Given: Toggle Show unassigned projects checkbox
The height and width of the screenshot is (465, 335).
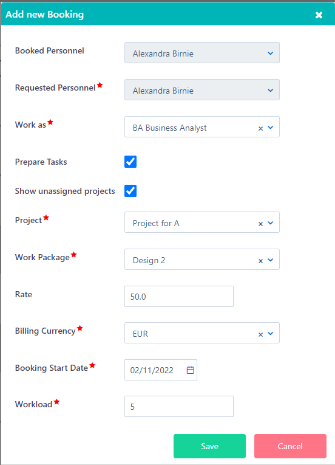Looking at the screenshot, I should pos(130,191).
